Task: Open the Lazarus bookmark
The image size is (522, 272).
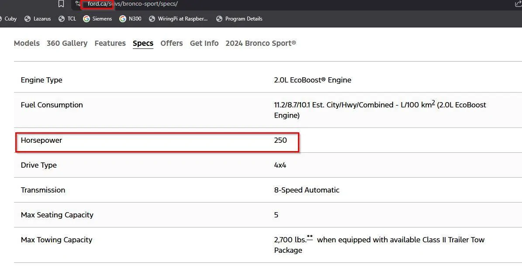Action: click(38, 19)
